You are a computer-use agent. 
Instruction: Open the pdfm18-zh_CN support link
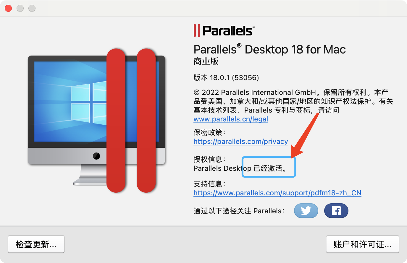point(277,193)
